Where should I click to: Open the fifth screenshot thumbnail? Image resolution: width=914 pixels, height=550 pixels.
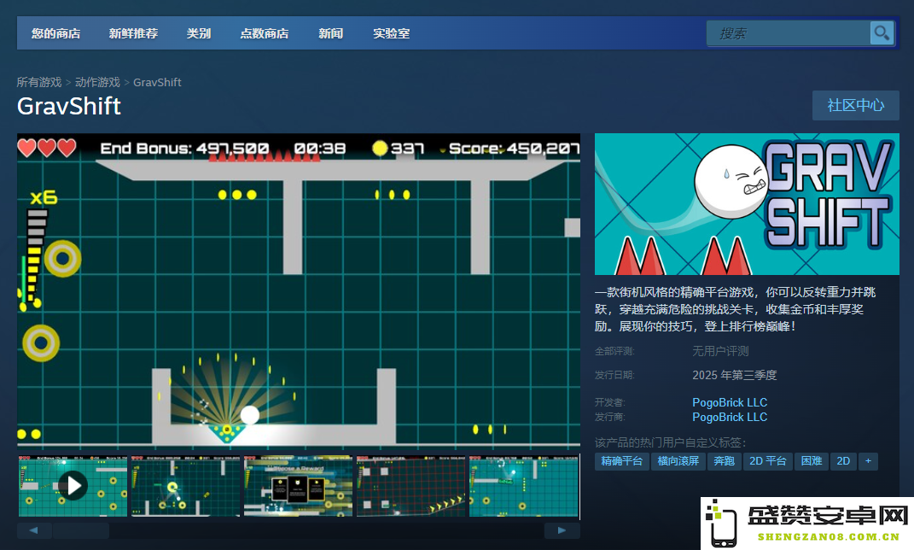click(523, 486)
